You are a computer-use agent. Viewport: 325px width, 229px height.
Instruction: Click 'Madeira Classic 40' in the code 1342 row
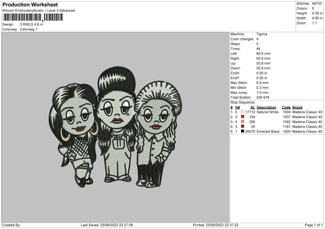click(307, 122)
